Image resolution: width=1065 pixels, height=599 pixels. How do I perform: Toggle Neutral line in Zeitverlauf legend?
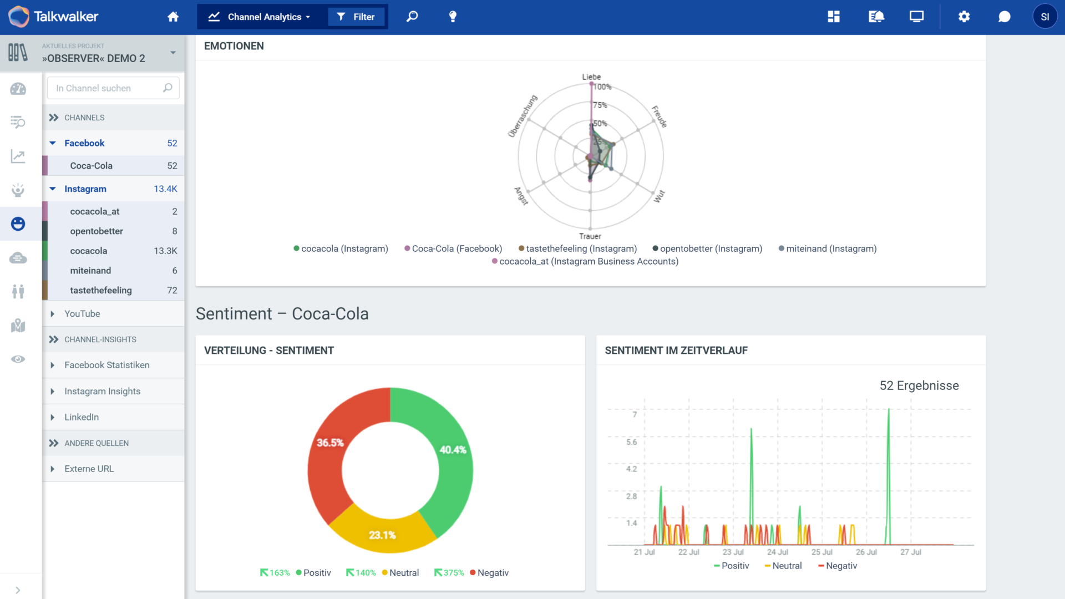pyautogui.click(x=783, y=566)
